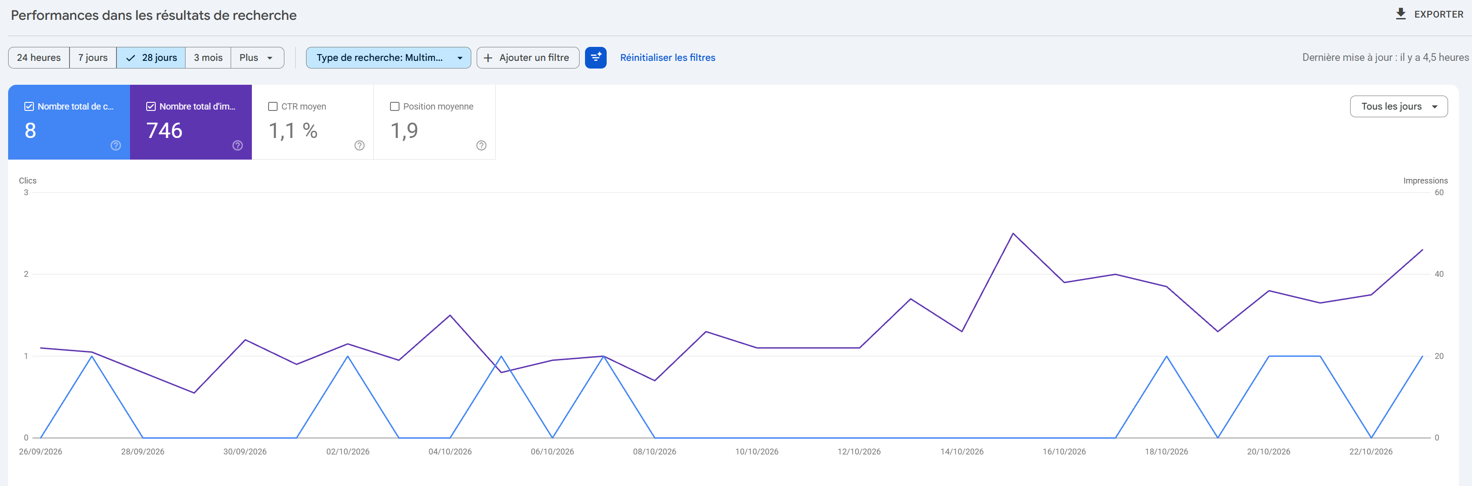Click the 1,1 % CTR value

click(x=293, y=131)
